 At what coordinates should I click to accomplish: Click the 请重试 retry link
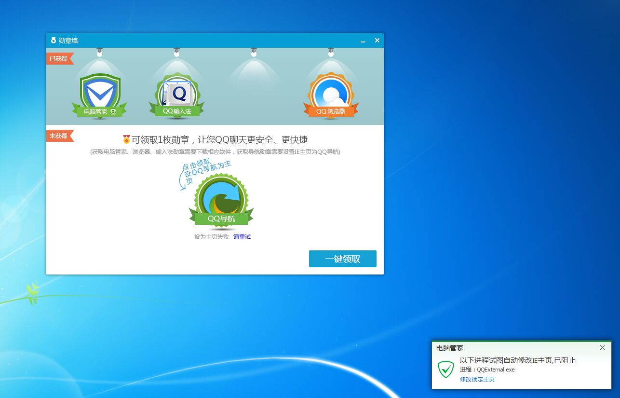tap(242, 237)
